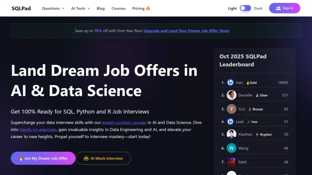Image resolution: width=312 pixels, height=175 pixels.
Task: Click Wang's teal W avatar
Action: (231, 148)
